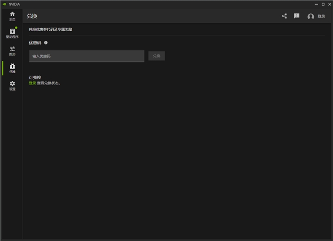Click the user avatar icon
Image resolution: width=333 pixels, height=241 pixels.
point(310,16)
